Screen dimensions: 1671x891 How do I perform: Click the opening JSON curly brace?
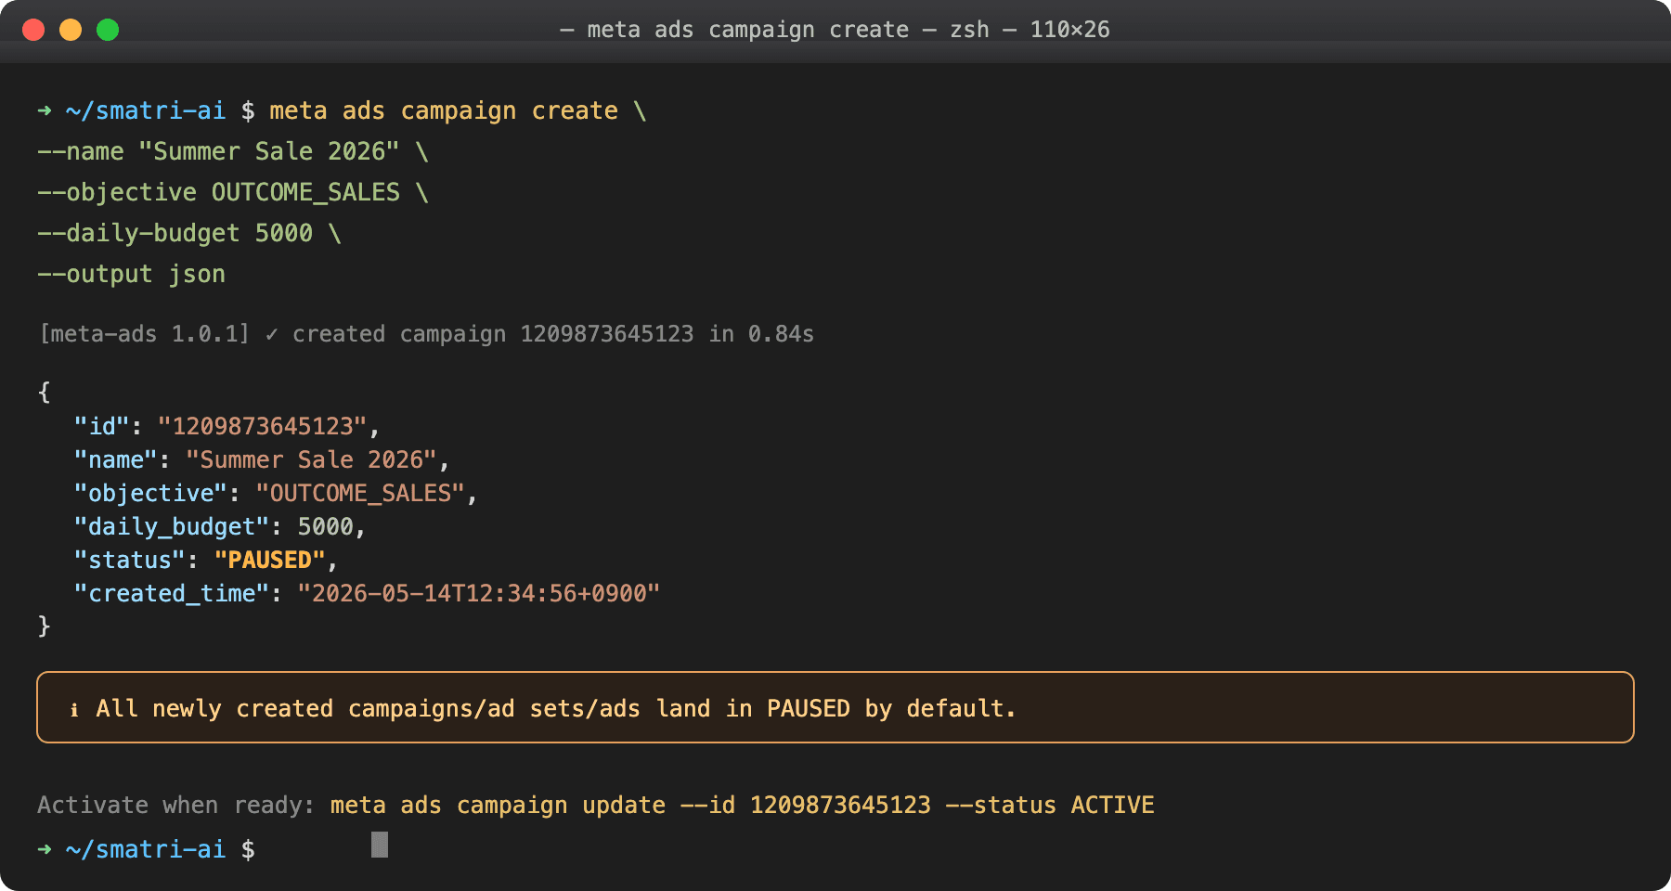point(44,392)
